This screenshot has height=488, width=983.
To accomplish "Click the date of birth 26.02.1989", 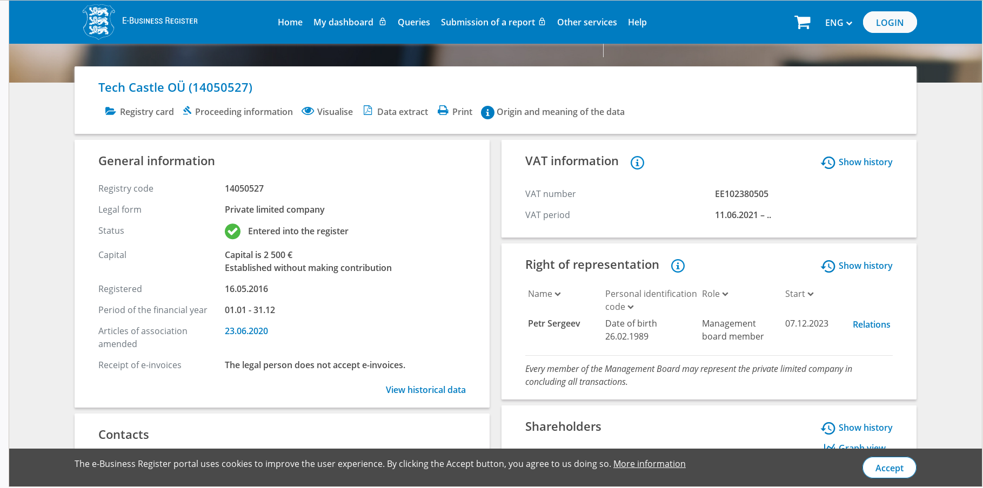I will [627, 336].
